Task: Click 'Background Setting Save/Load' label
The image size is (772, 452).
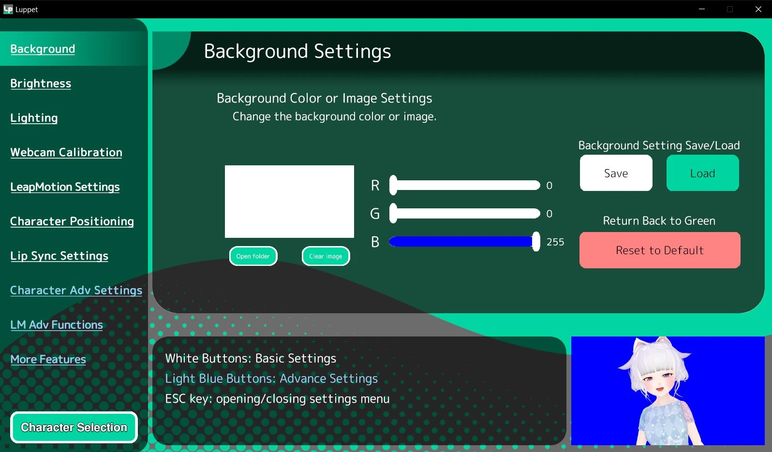Action: 659,146
